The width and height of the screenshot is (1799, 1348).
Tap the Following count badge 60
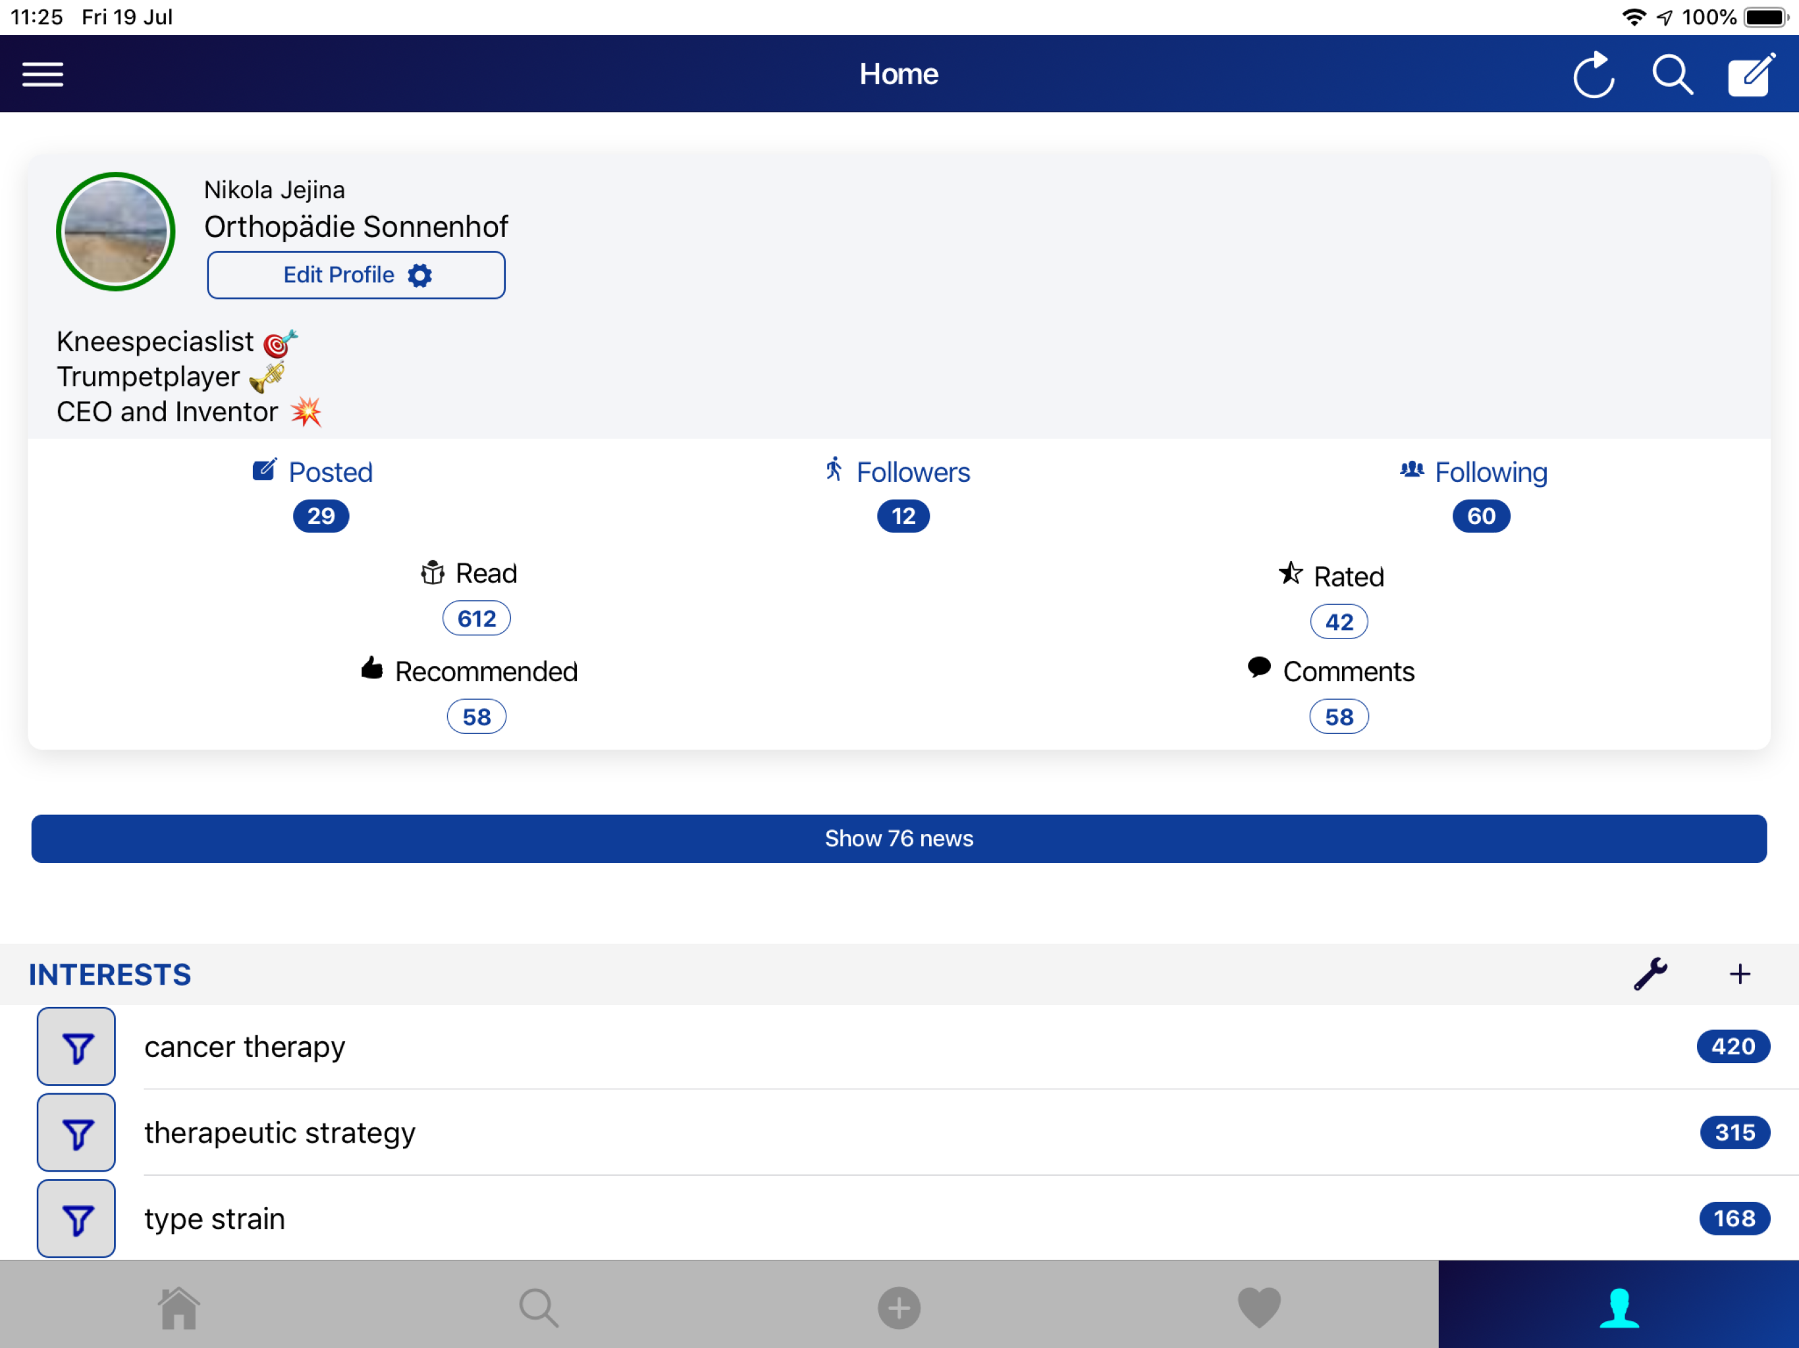point(1481,516)
